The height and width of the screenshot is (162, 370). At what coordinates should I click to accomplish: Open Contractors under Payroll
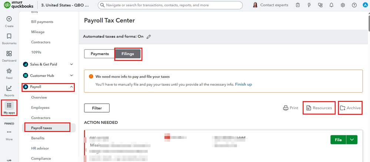pos(41,118)
